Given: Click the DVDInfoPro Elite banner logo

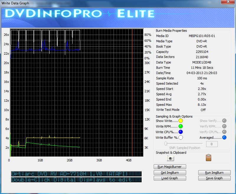Looking at the screenshot, I should click(80, 14).
